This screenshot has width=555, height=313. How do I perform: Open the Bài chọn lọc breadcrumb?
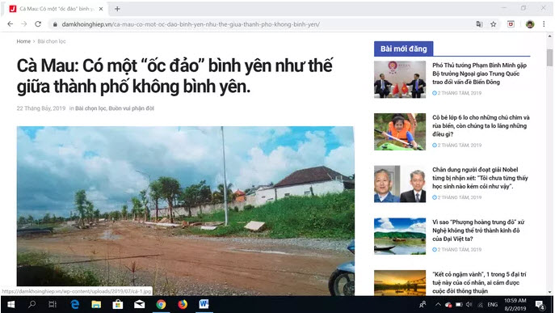click(x=52, y=41)
